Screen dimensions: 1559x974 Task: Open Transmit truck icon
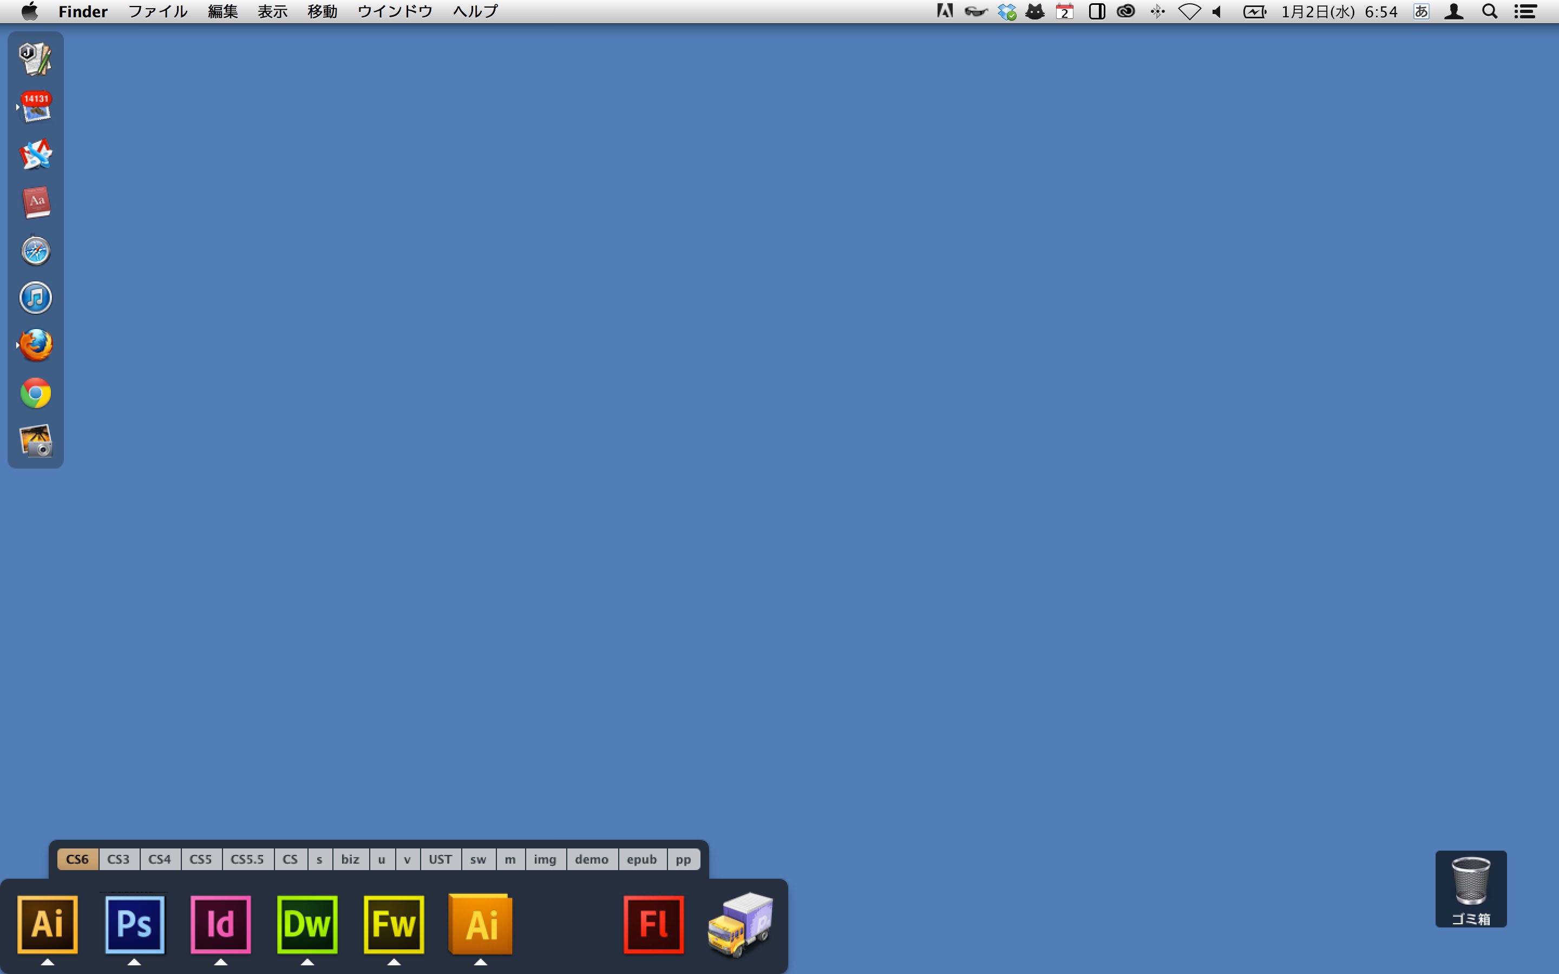click(740, 924)
